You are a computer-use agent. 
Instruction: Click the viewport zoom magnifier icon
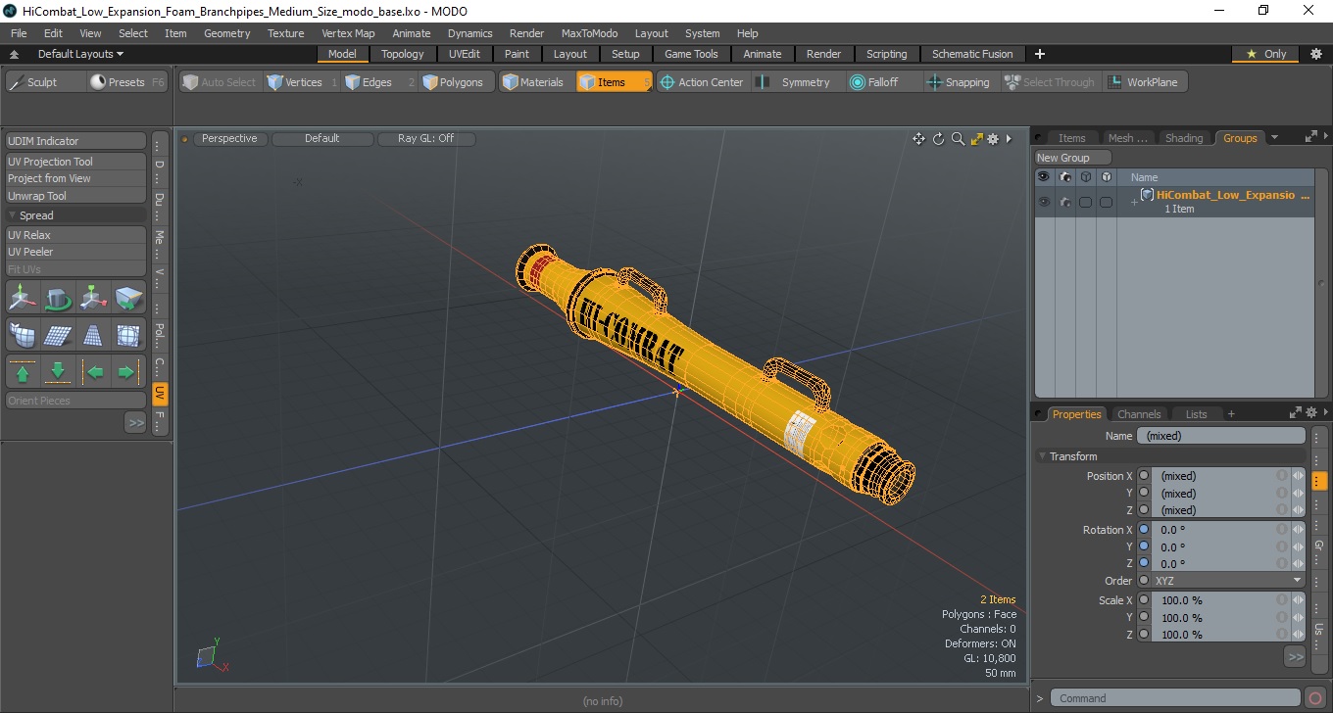pos(958,139)
